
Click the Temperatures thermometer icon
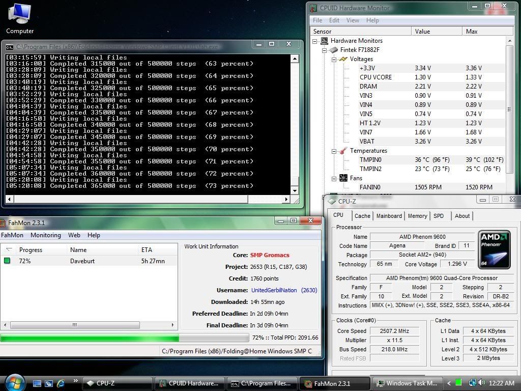point(343,151)
